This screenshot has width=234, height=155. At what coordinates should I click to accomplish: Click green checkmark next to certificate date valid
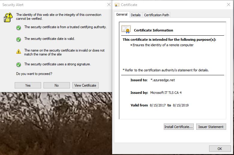[x=19, y=39]
